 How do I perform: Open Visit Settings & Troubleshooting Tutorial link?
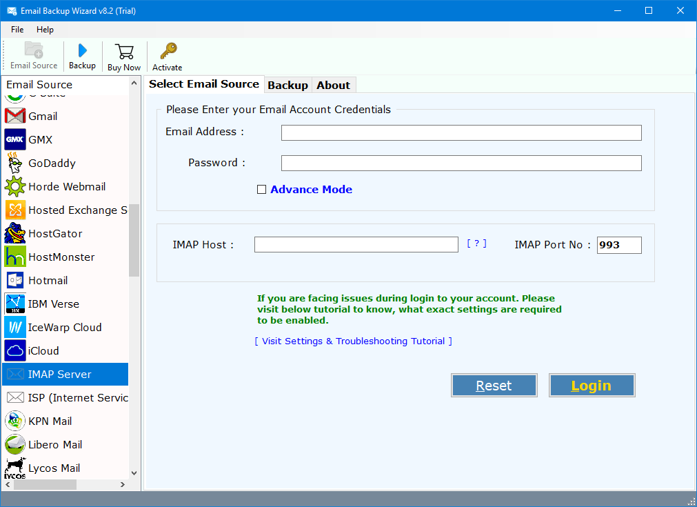pyautogui.click(x=354, y=341)
